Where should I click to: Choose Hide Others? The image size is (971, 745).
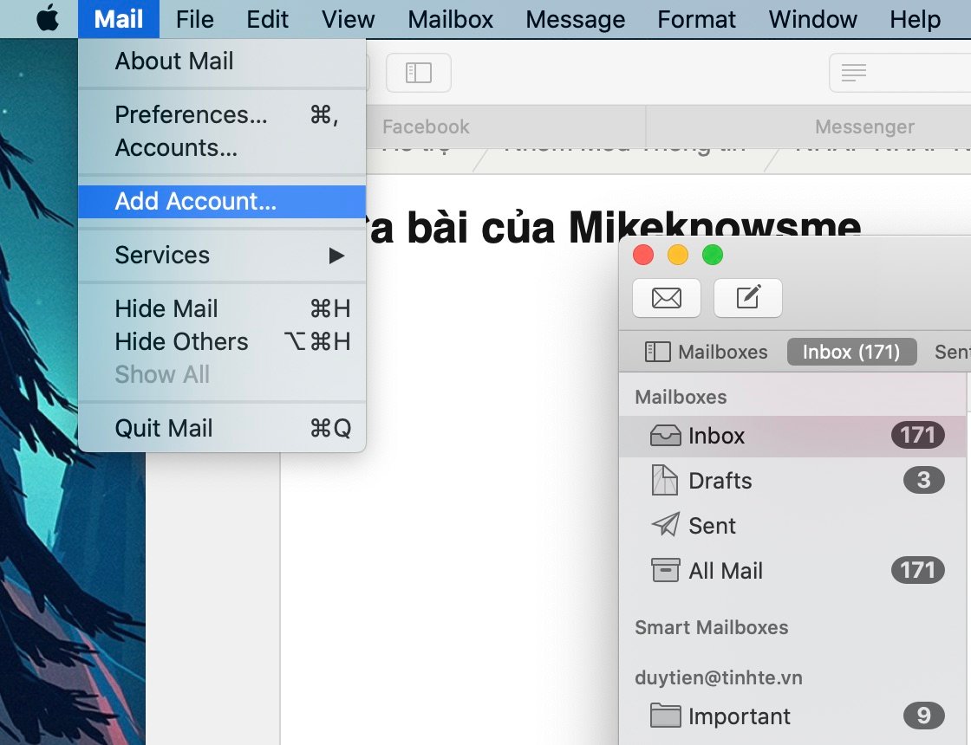(222, 341)
